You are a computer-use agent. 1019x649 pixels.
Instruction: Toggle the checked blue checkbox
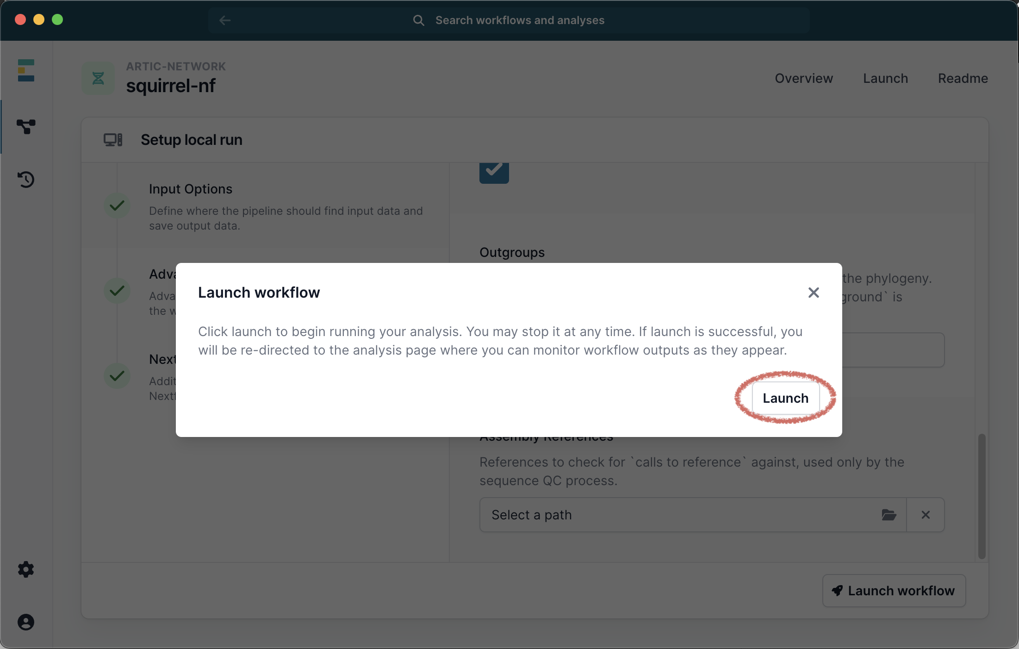tap(494, 170)
